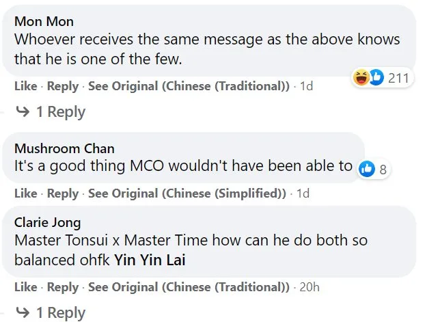Click the reply arrow icon under Clarie Jong's comment
The height and width of the screenshot is (322, 440).
pyautogui.click(x=22, y=312)
